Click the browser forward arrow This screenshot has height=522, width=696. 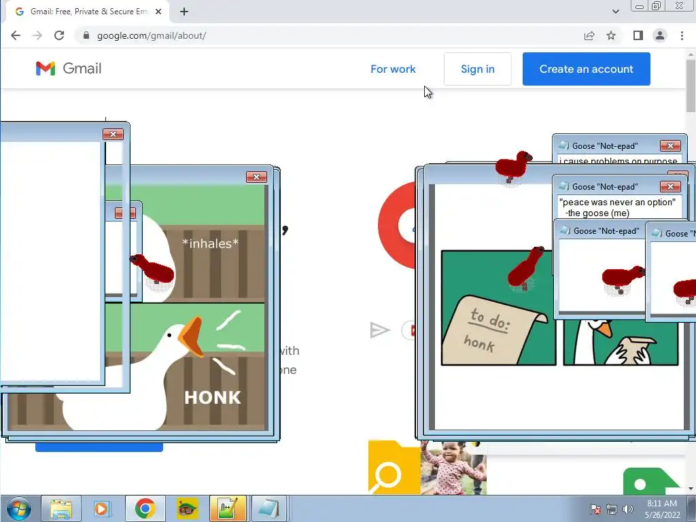37,35
